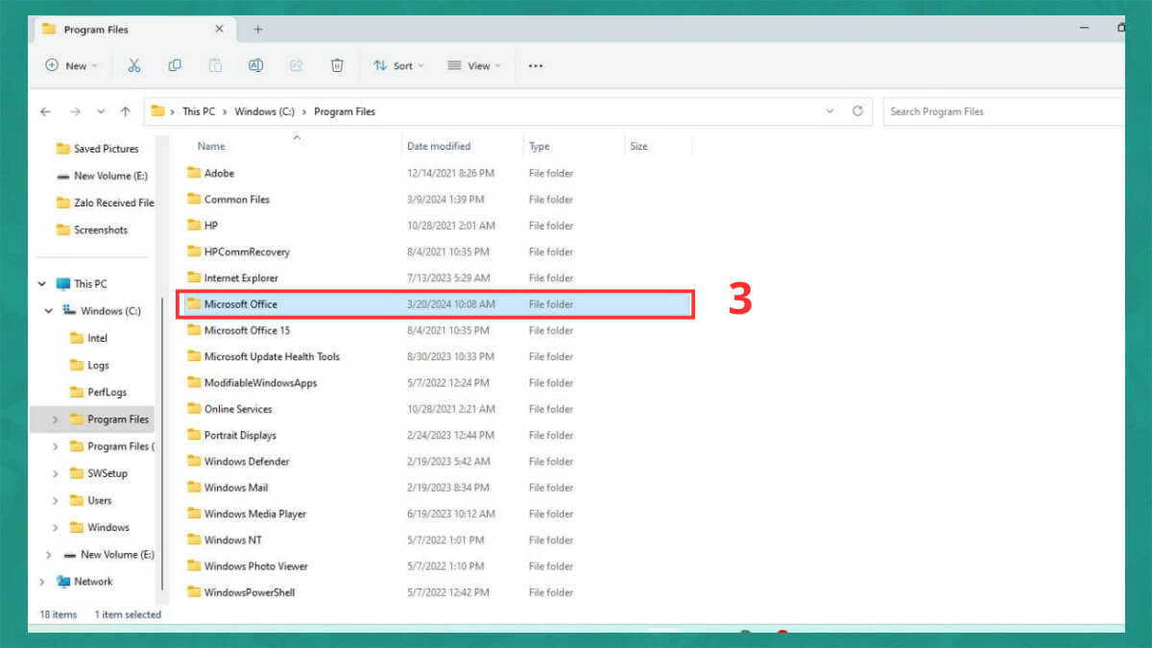Sort by the Date modified column header
The height and width of the screenshot is (648, 1152).
point(439,146)
